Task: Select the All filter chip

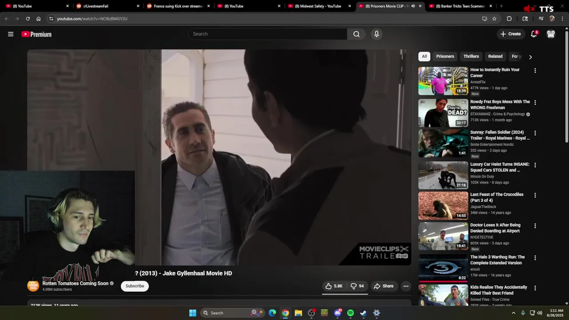Action: point(424,56)
